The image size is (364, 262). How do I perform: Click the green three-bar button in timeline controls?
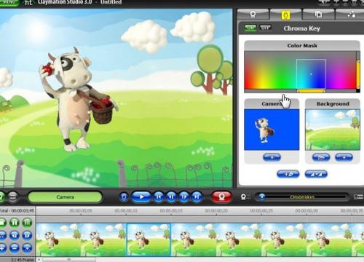[x=27, y=223]
